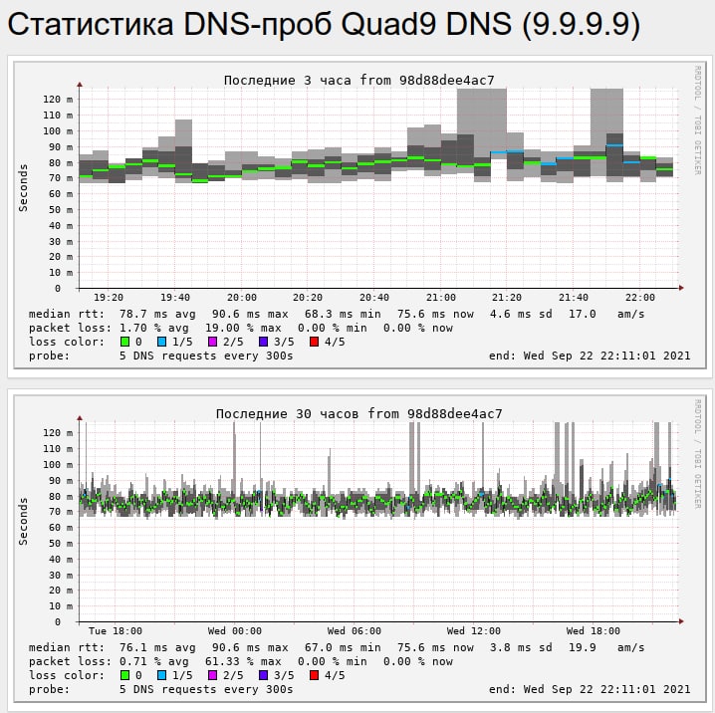The image size is (715, 713).
Task: Click the 76.1 ms avg median rtt value
Action: (157, 648)
